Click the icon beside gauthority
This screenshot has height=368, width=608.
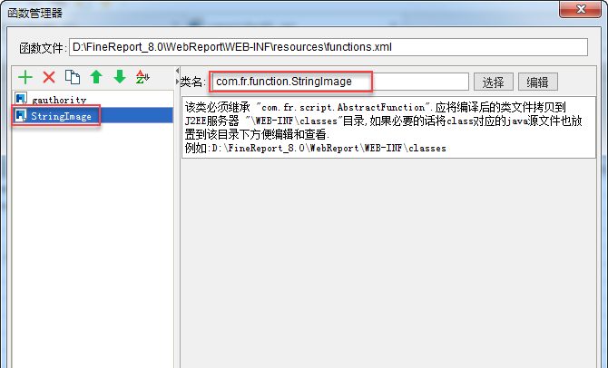coord(21,99)
